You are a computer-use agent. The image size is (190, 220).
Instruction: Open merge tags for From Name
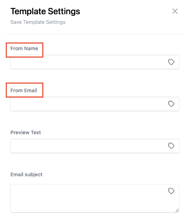(171, 62)
